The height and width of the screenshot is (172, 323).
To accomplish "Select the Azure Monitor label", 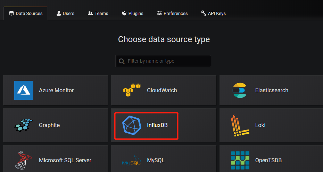I will click(x=56, y=90).
